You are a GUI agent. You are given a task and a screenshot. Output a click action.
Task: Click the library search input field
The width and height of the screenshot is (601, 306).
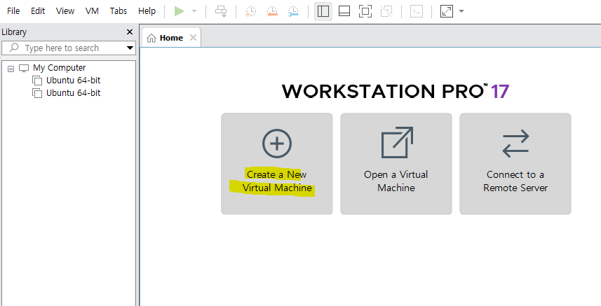tap(68, 48)
